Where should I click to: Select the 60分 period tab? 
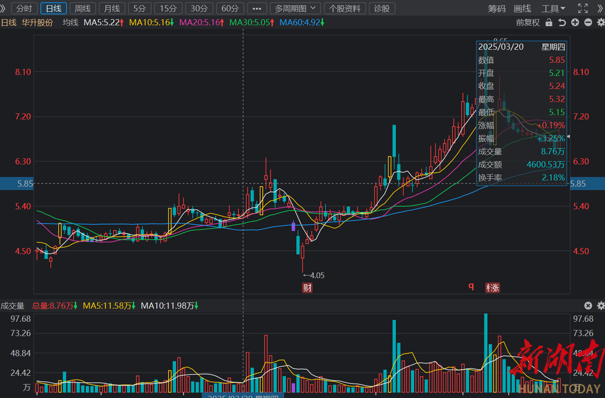pyautogui.click(x=230, y=8)
